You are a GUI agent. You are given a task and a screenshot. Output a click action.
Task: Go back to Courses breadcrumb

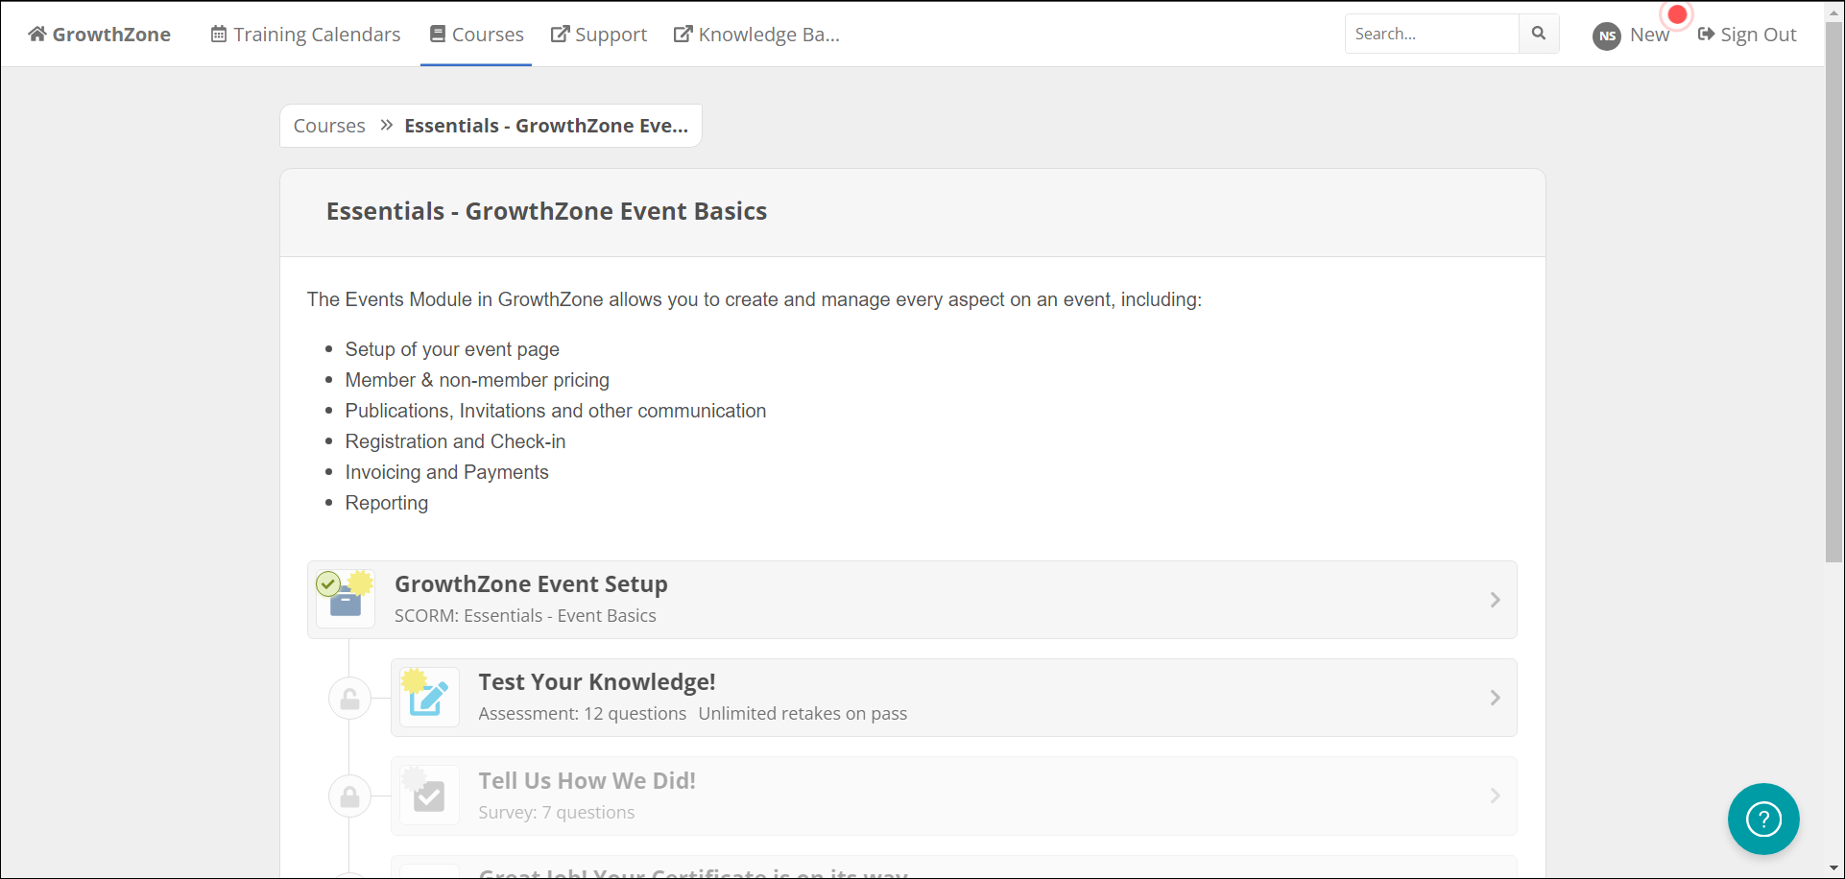pos(329,126)
